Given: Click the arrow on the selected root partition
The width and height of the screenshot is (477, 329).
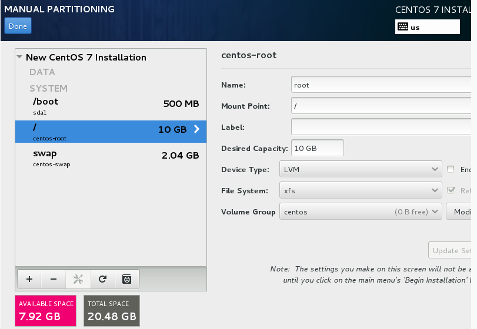Looking at the screenshot, I should coord(196,129).
